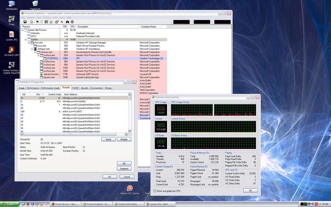Screen dimensions: 331x207
Task: Select thread row with iaStor.sys+0x3a572
Action: pos(74,111)
